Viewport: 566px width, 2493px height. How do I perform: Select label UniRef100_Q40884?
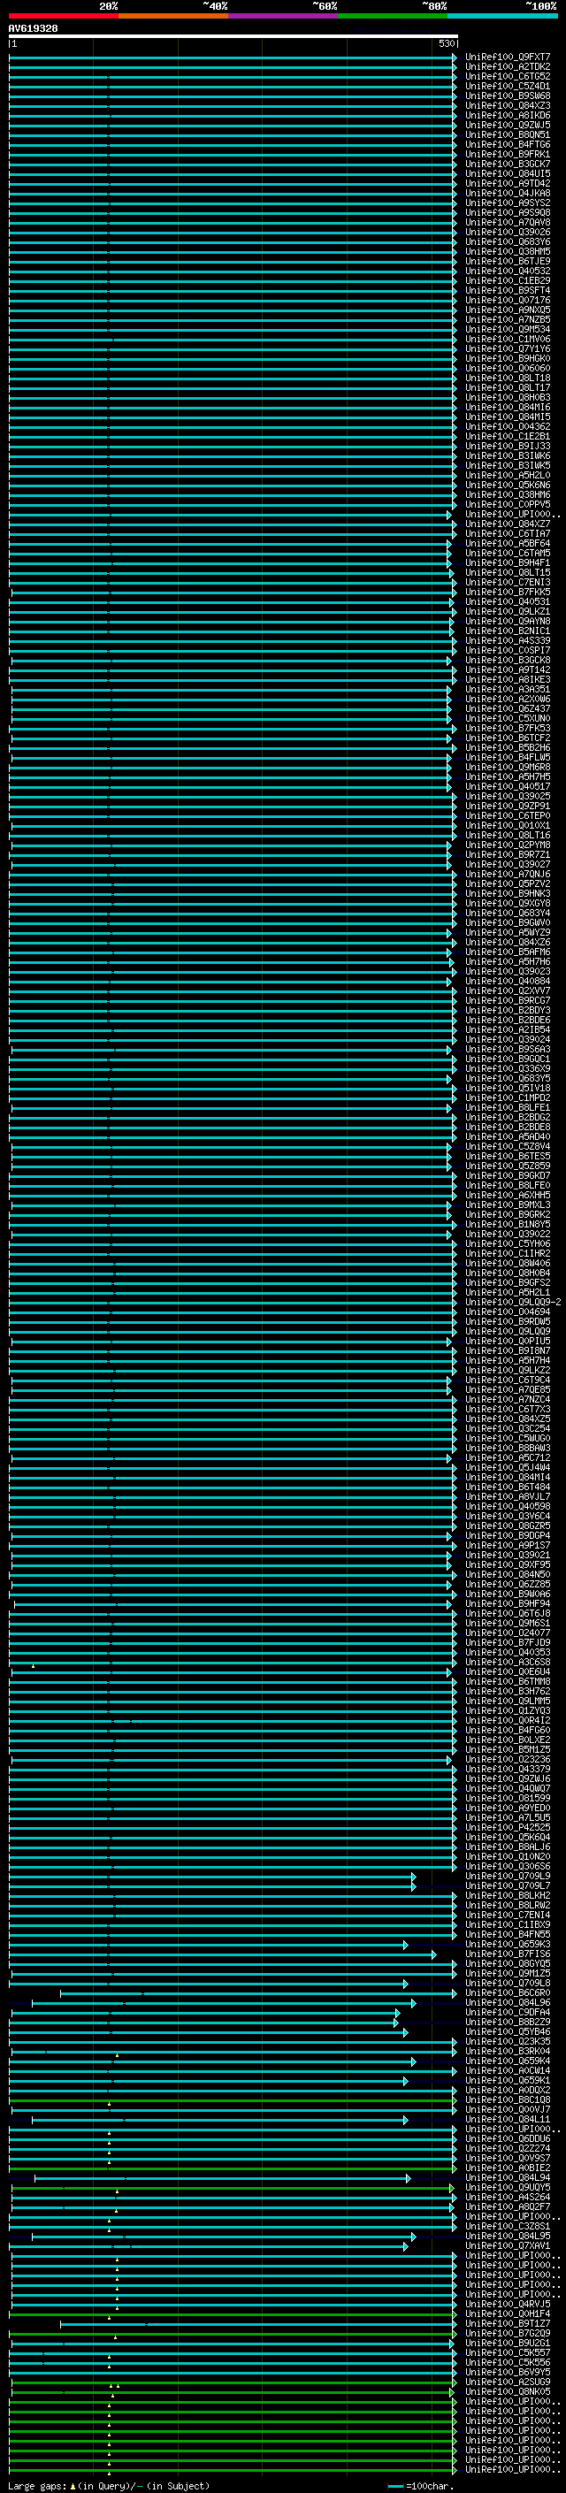[x=508, y=982]
